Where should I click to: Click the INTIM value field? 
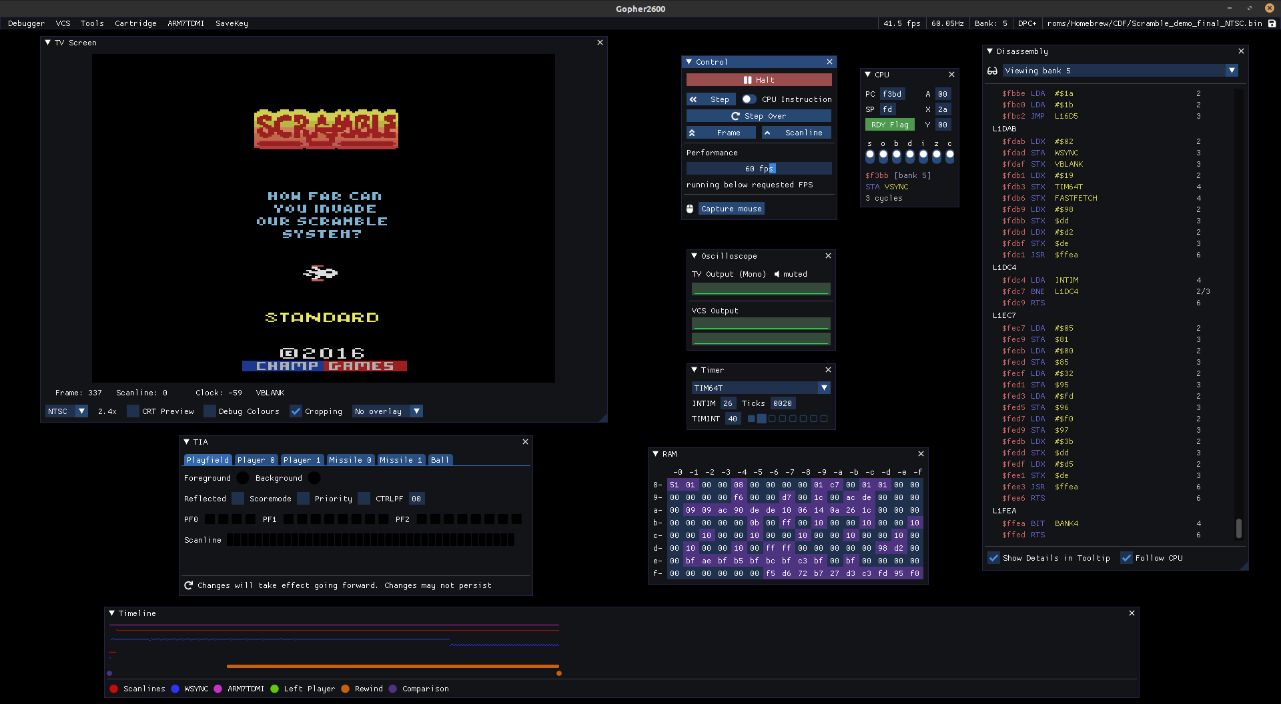pyautogui.click(x=727, y=403)
